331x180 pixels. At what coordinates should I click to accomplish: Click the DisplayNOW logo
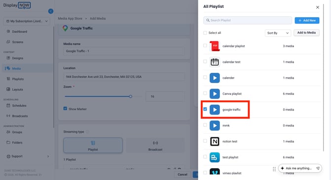[x=17, y=5]
